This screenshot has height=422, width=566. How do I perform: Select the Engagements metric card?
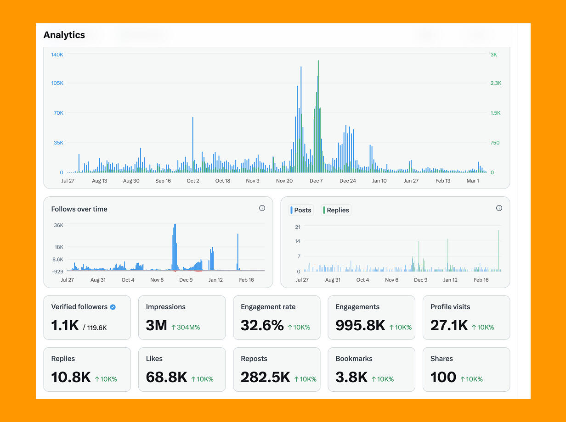pyautogui.click(x=372, y=317)
